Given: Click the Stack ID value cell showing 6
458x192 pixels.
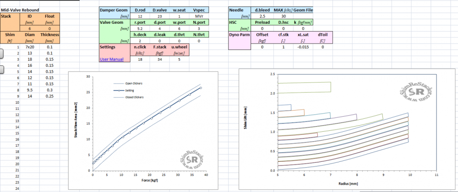Looking at the screenshot, I should point(30,28).
